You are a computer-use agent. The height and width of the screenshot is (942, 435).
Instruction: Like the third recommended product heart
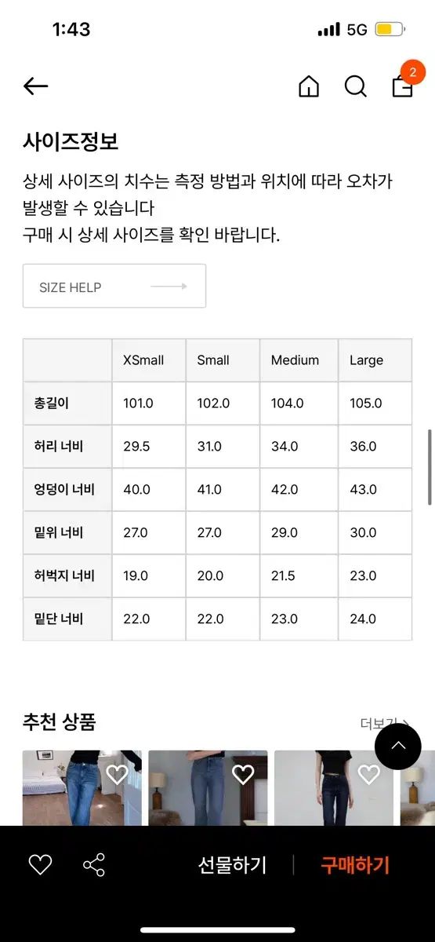point(368,775)
